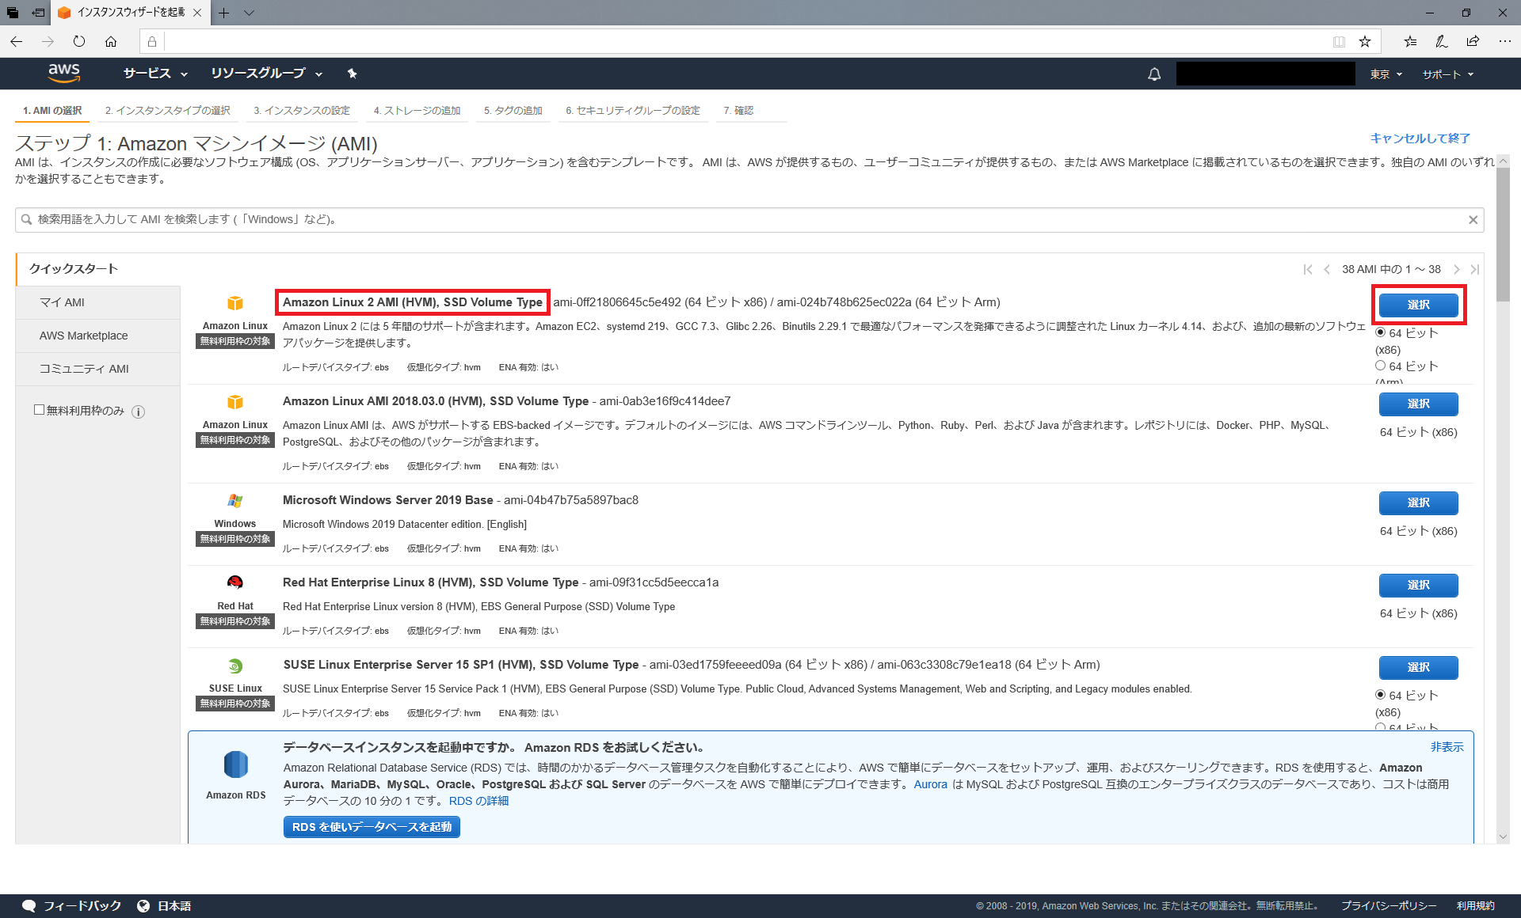Open the コミュニティ AMI category

[98, 369]
